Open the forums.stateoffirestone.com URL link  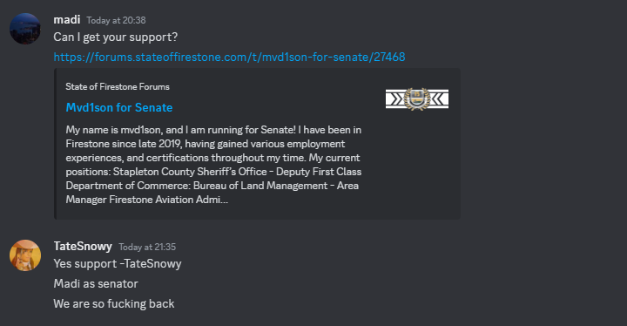[x=229, y=57]
